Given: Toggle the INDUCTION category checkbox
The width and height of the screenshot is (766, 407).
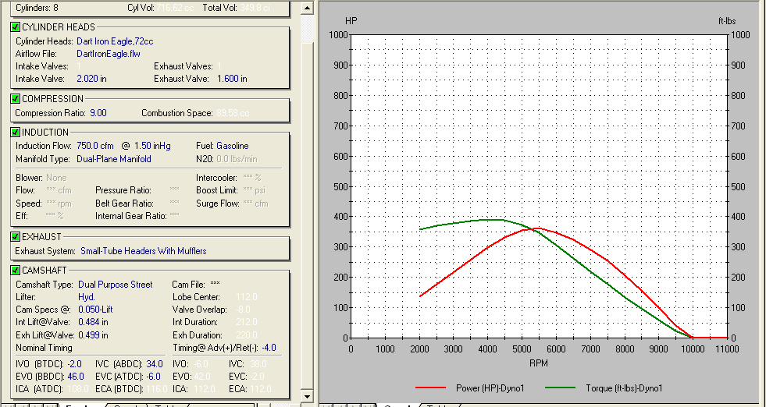Looking at the screenshot, I should (16, 133).
